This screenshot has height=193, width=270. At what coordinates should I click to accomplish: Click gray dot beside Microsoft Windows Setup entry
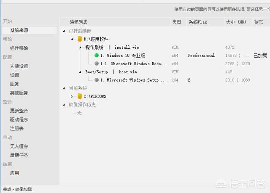point(97,80)
